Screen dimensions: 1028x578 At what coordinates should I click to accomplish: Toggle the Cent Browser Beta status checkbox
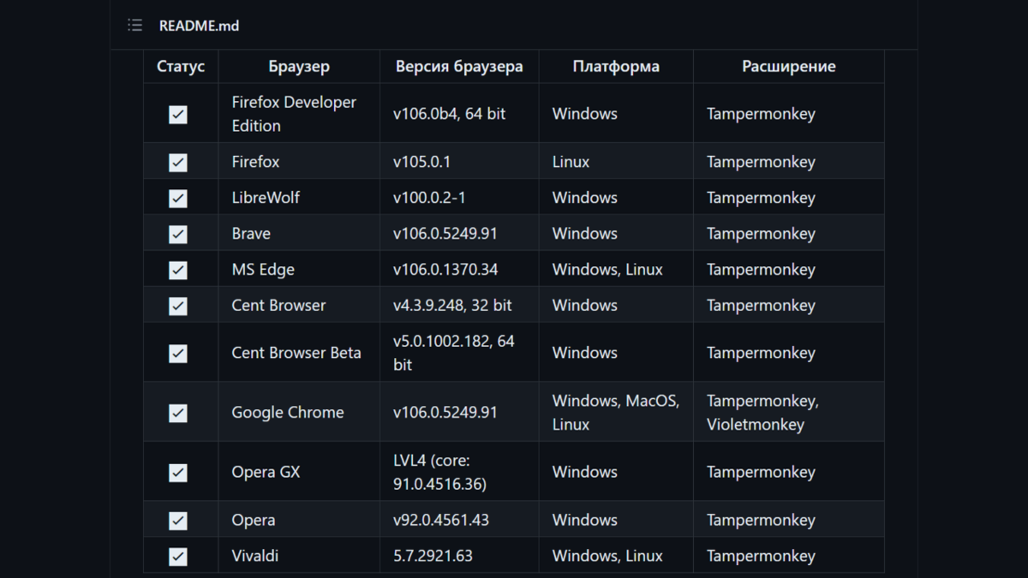click(x=178, y=353)
